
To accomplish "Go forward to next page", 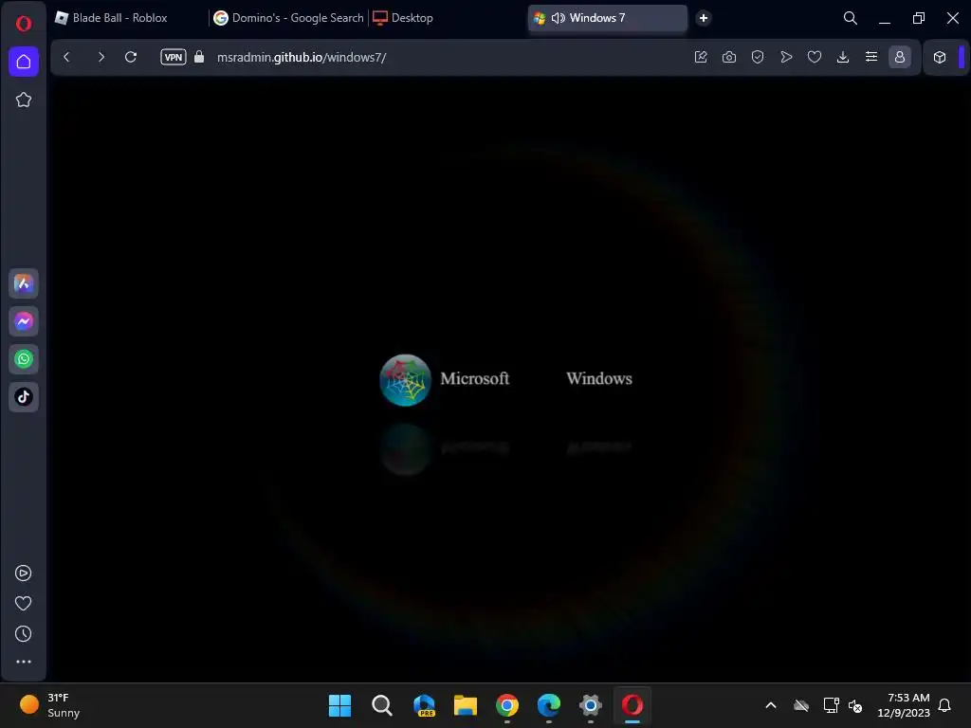I will click(x=101, y=57).
